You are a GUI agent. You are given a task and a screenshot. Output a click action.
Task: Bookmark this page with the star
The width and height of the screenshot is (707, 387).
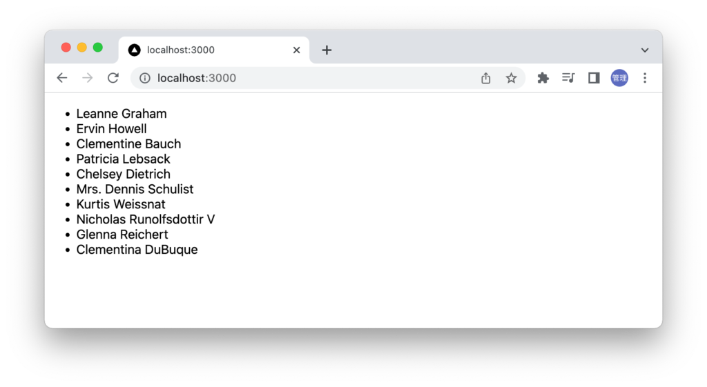coord(511,78)
